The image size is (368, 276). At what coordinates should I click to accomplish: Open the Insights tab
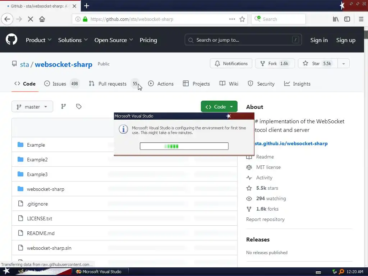(297, 84)
